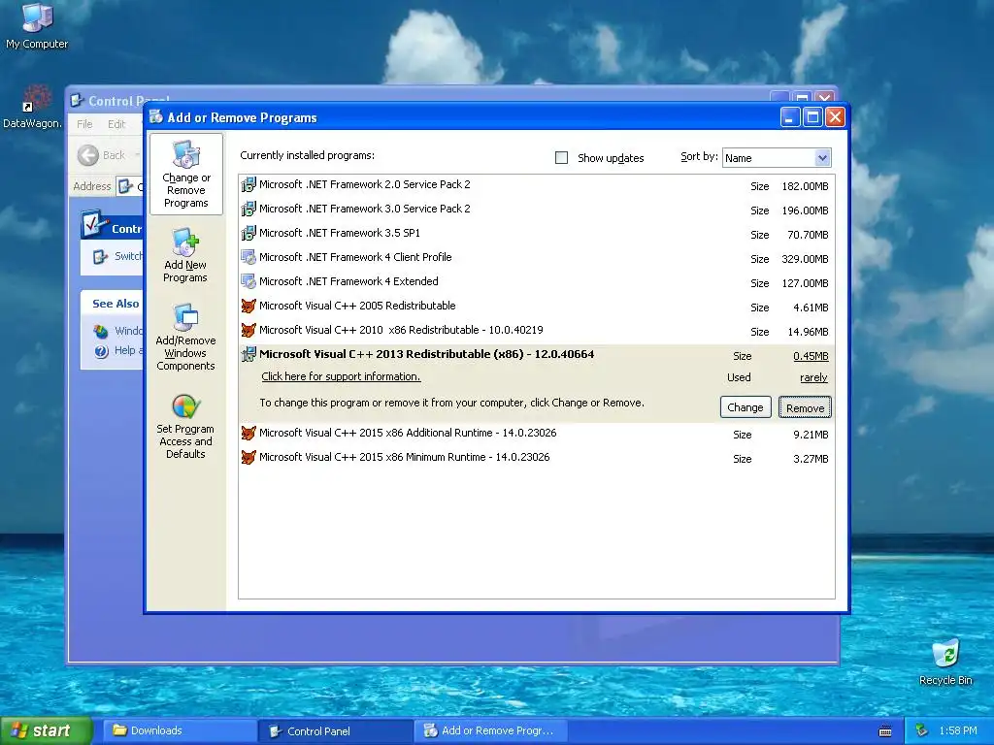Viewport: 994px width, 745px height.
Task: Select Microsoft .NET Framework 4 Extended entry
Action: [x=536, y=282]
